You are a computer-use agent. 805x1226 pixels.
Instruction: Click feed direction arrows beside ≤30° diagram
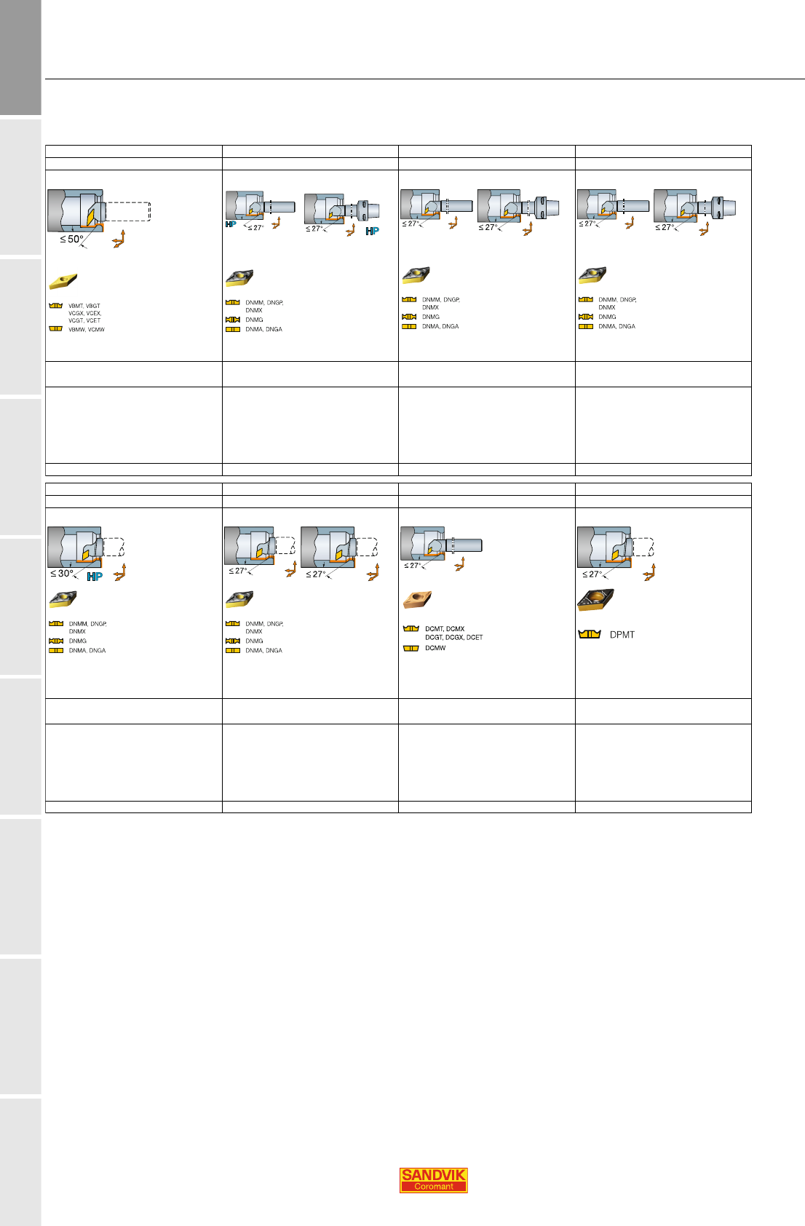pos(120,572)
